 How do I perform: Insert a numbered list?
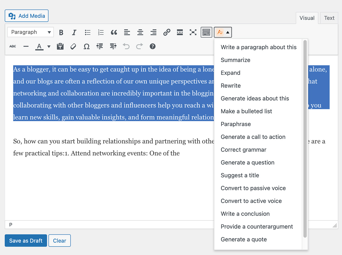tap(101, 32)
